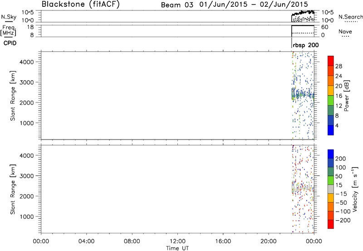363x251 pixels.
Task: Click the 20:00 time tick label
Action: (269, 241)
